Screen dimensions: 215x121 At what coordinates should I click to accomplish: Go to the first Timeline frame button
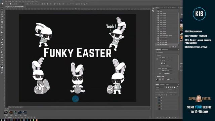16,117
